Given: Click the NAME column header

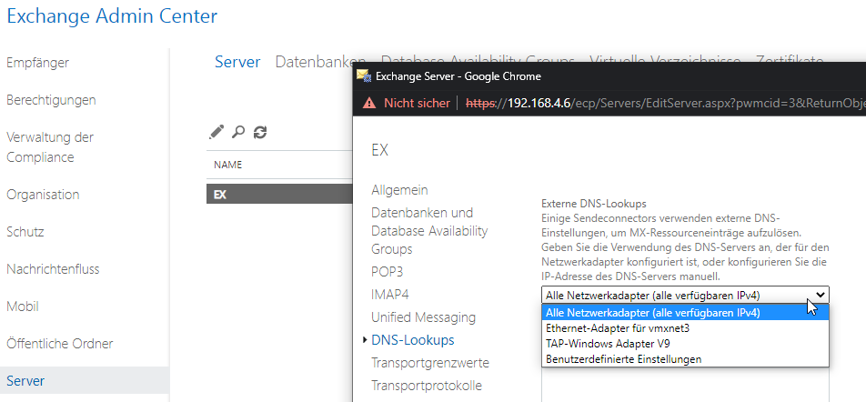Looking at the screenshot, I should (x=228, y=165).
